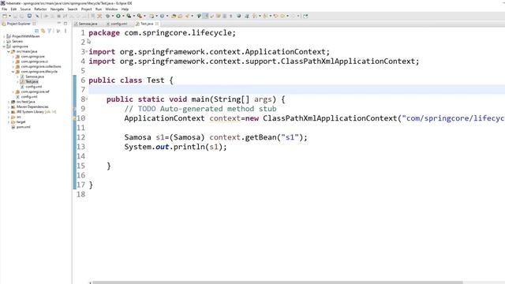Image resolution: width=505 pixels, height=284 pixels.
Task: Collapse the springcore project node
Action: tap(4, 47)
